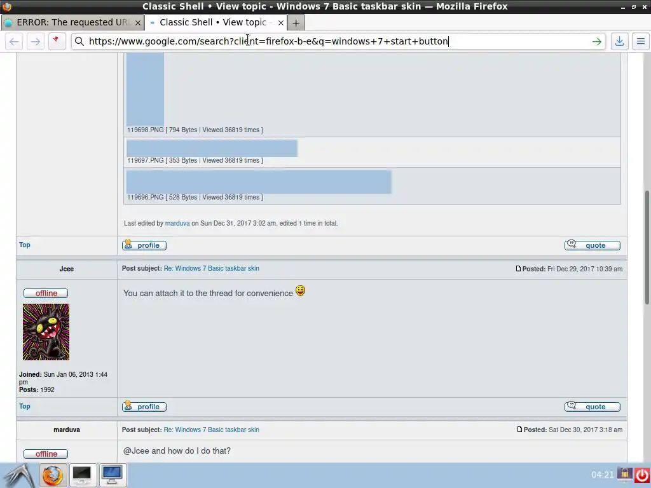Open the 119698.PNG attachment image
651x488 pixels.
coord(146,89)
